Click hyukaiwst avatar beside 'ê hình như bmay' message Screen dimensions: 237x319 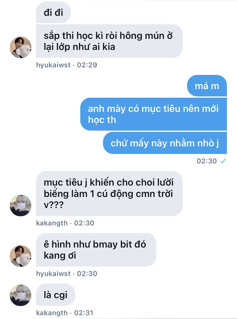(x=21, y=256)
